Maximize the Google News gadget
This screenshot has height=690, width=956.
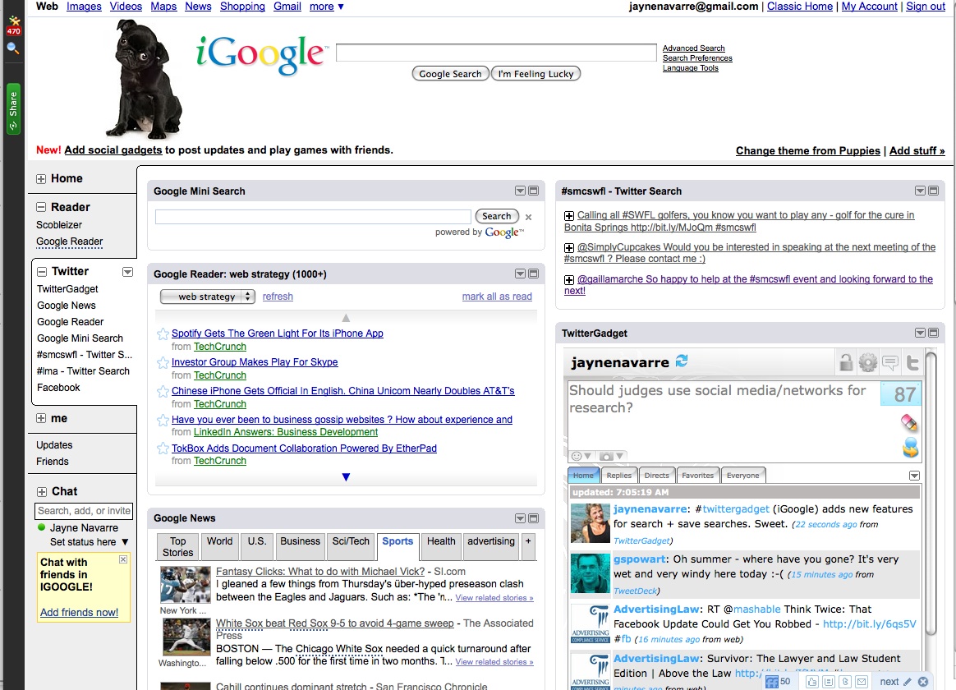534,518
